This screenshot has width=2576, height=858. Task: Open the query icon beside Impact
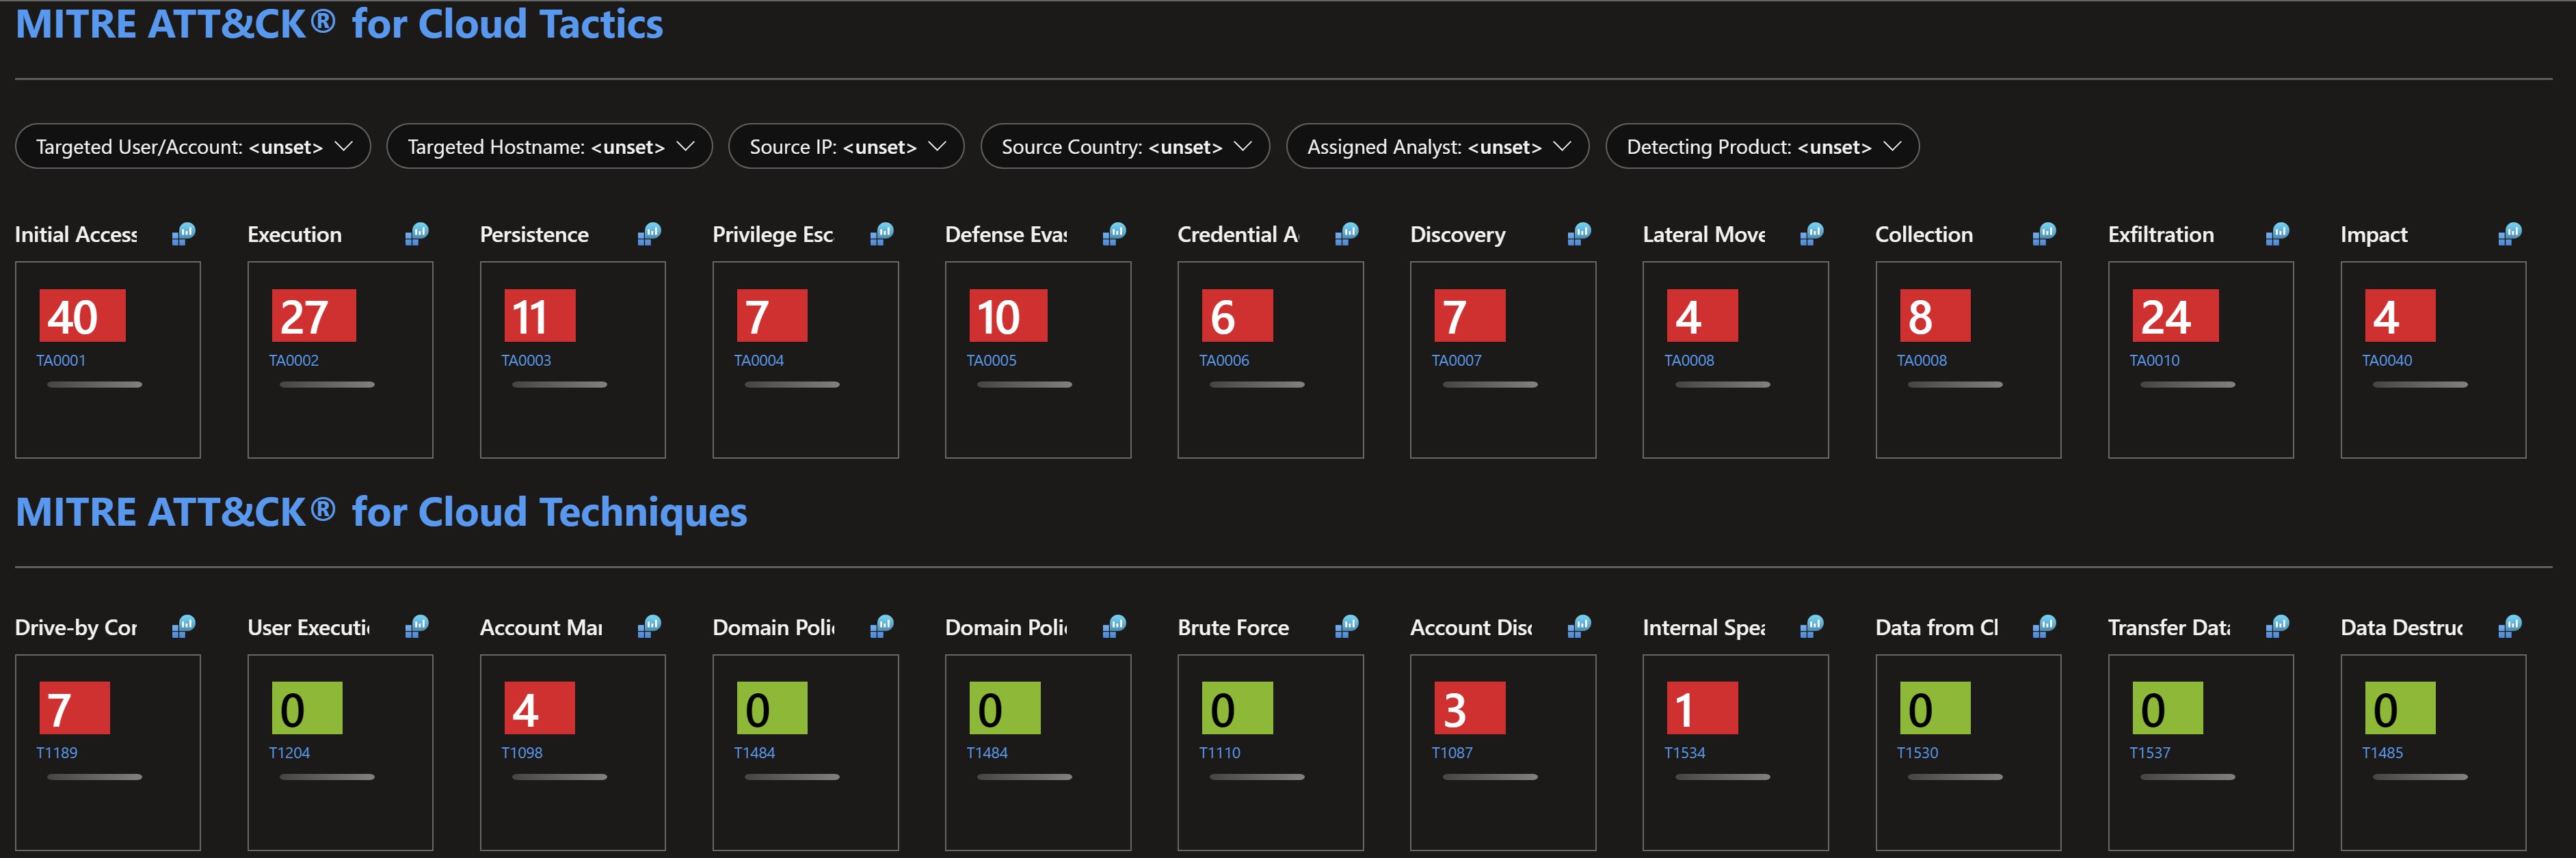pyautogui.click(x=2510, y=234)
